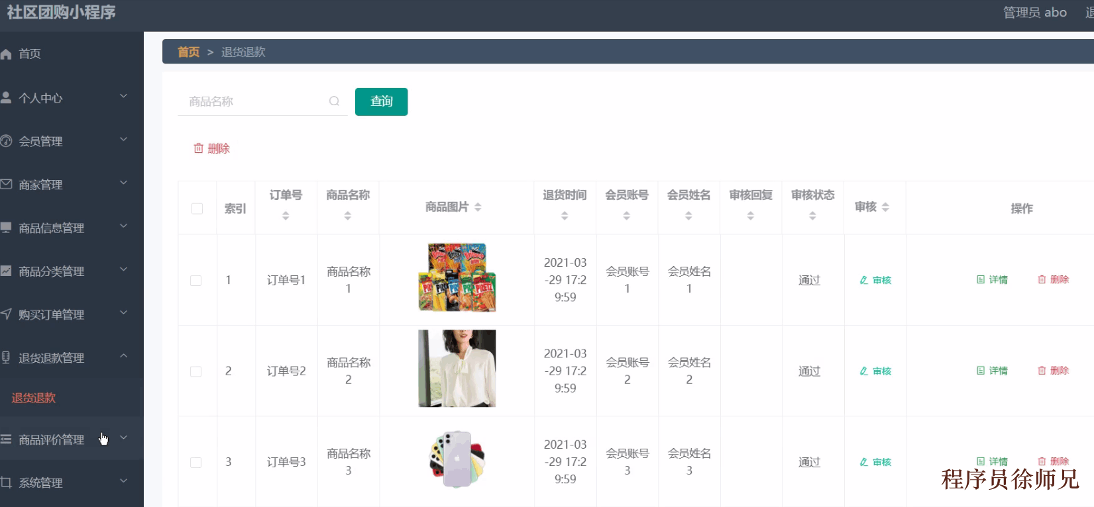Image resolution: width=1094 pixels, height=507 pixels.
Task: Open the 商家管理 menu
Action: tap(72, 184)
